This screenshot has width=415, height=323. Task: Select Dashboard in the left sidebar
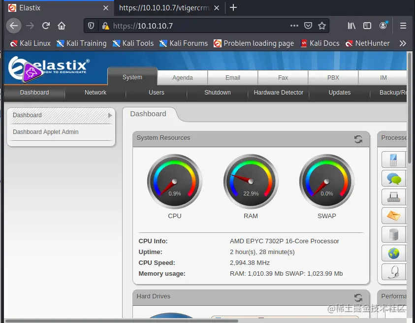point(62,115)
